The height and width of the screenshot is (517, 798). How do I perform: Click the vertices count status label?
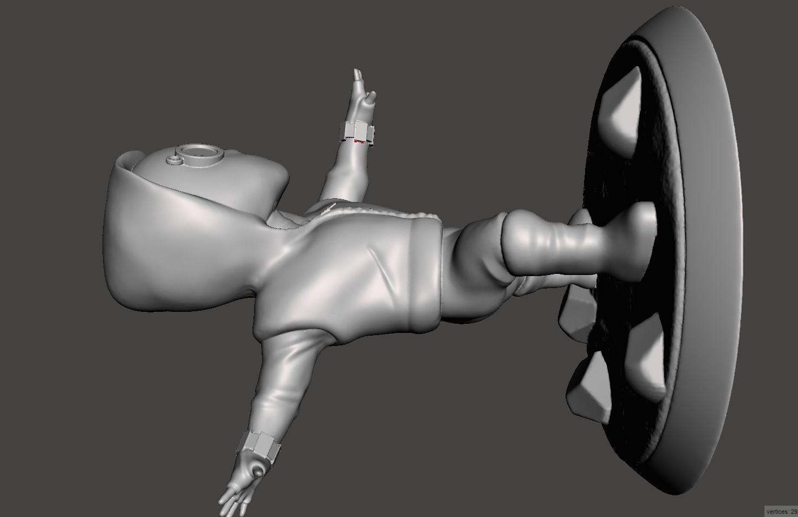781,511
